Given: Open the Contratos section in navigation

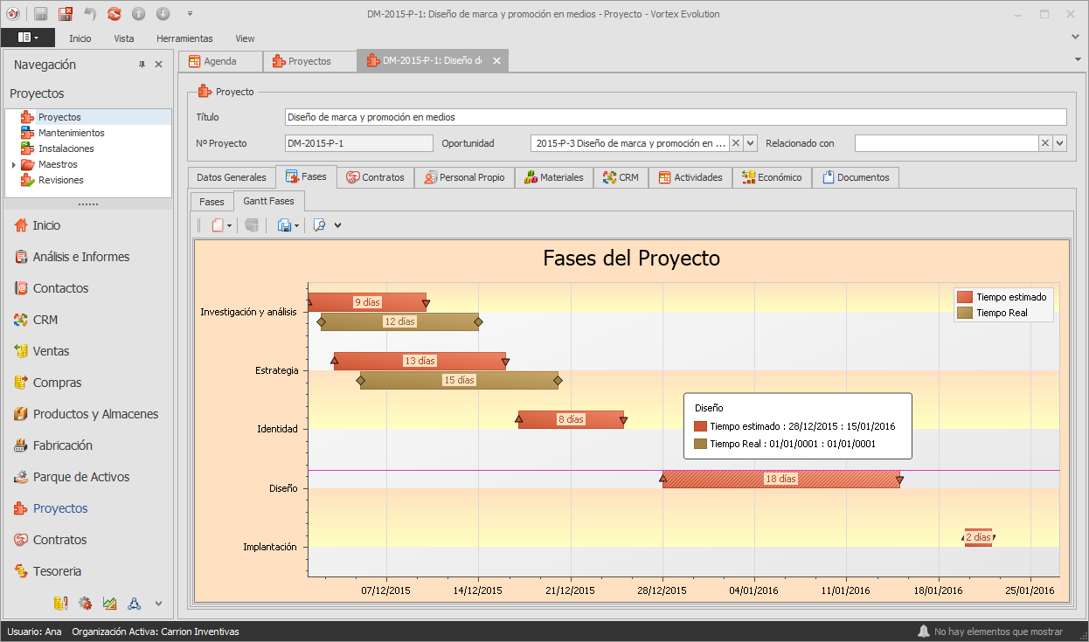Looking at the screenshot, I should tap(59, 540).
